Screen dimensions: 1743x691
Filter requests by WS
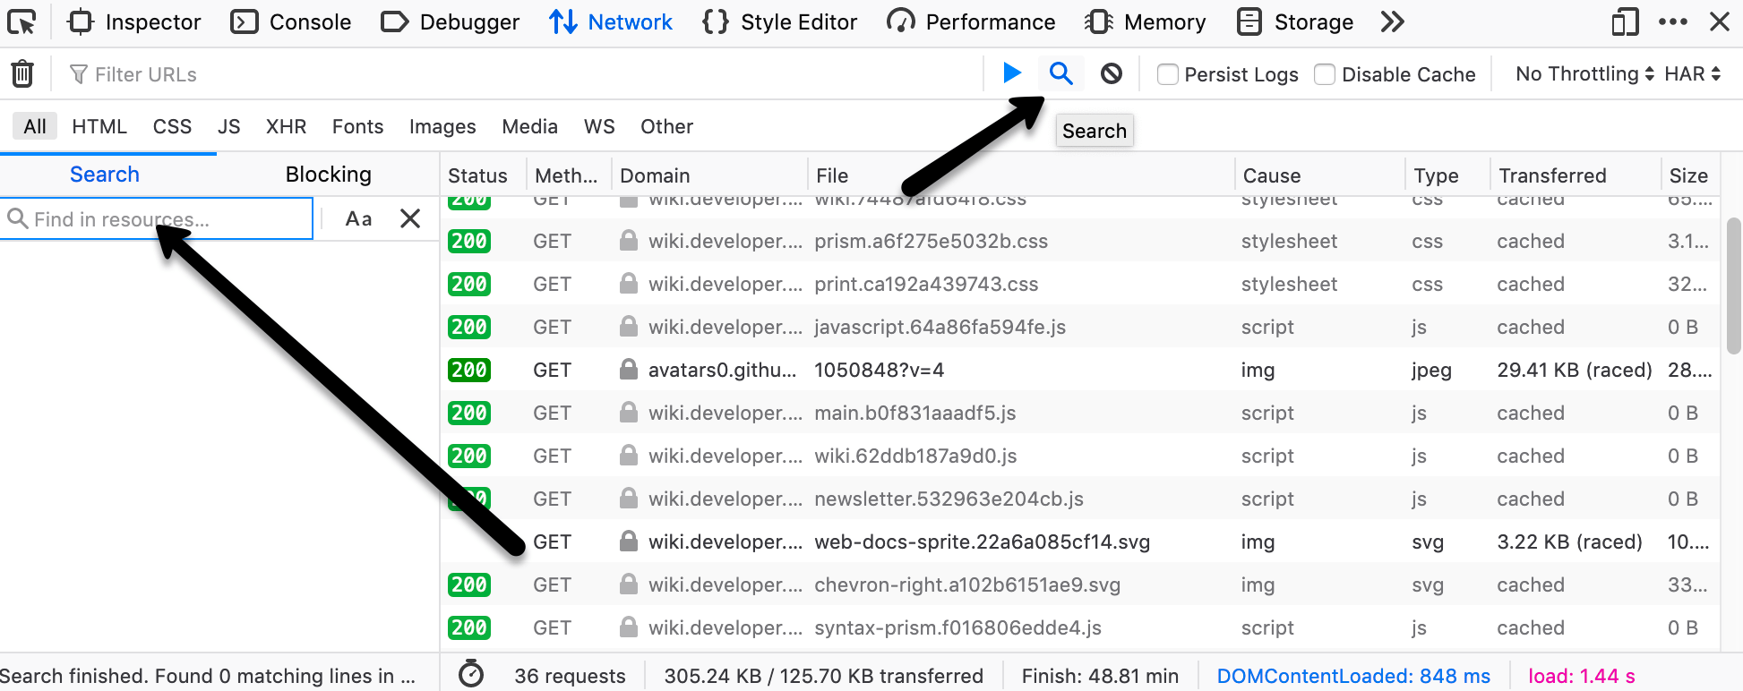(x=599, y=126)
